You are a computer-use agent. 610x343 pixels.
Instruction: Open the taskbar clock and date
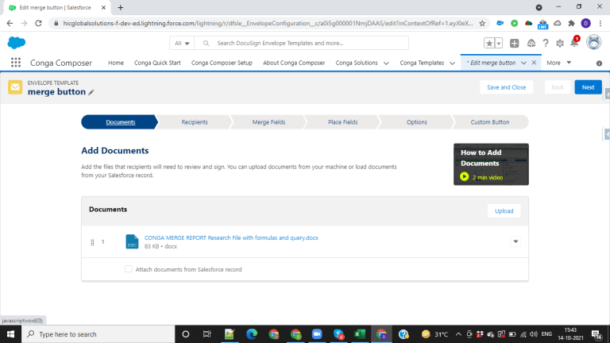click(x=570, y=334)
